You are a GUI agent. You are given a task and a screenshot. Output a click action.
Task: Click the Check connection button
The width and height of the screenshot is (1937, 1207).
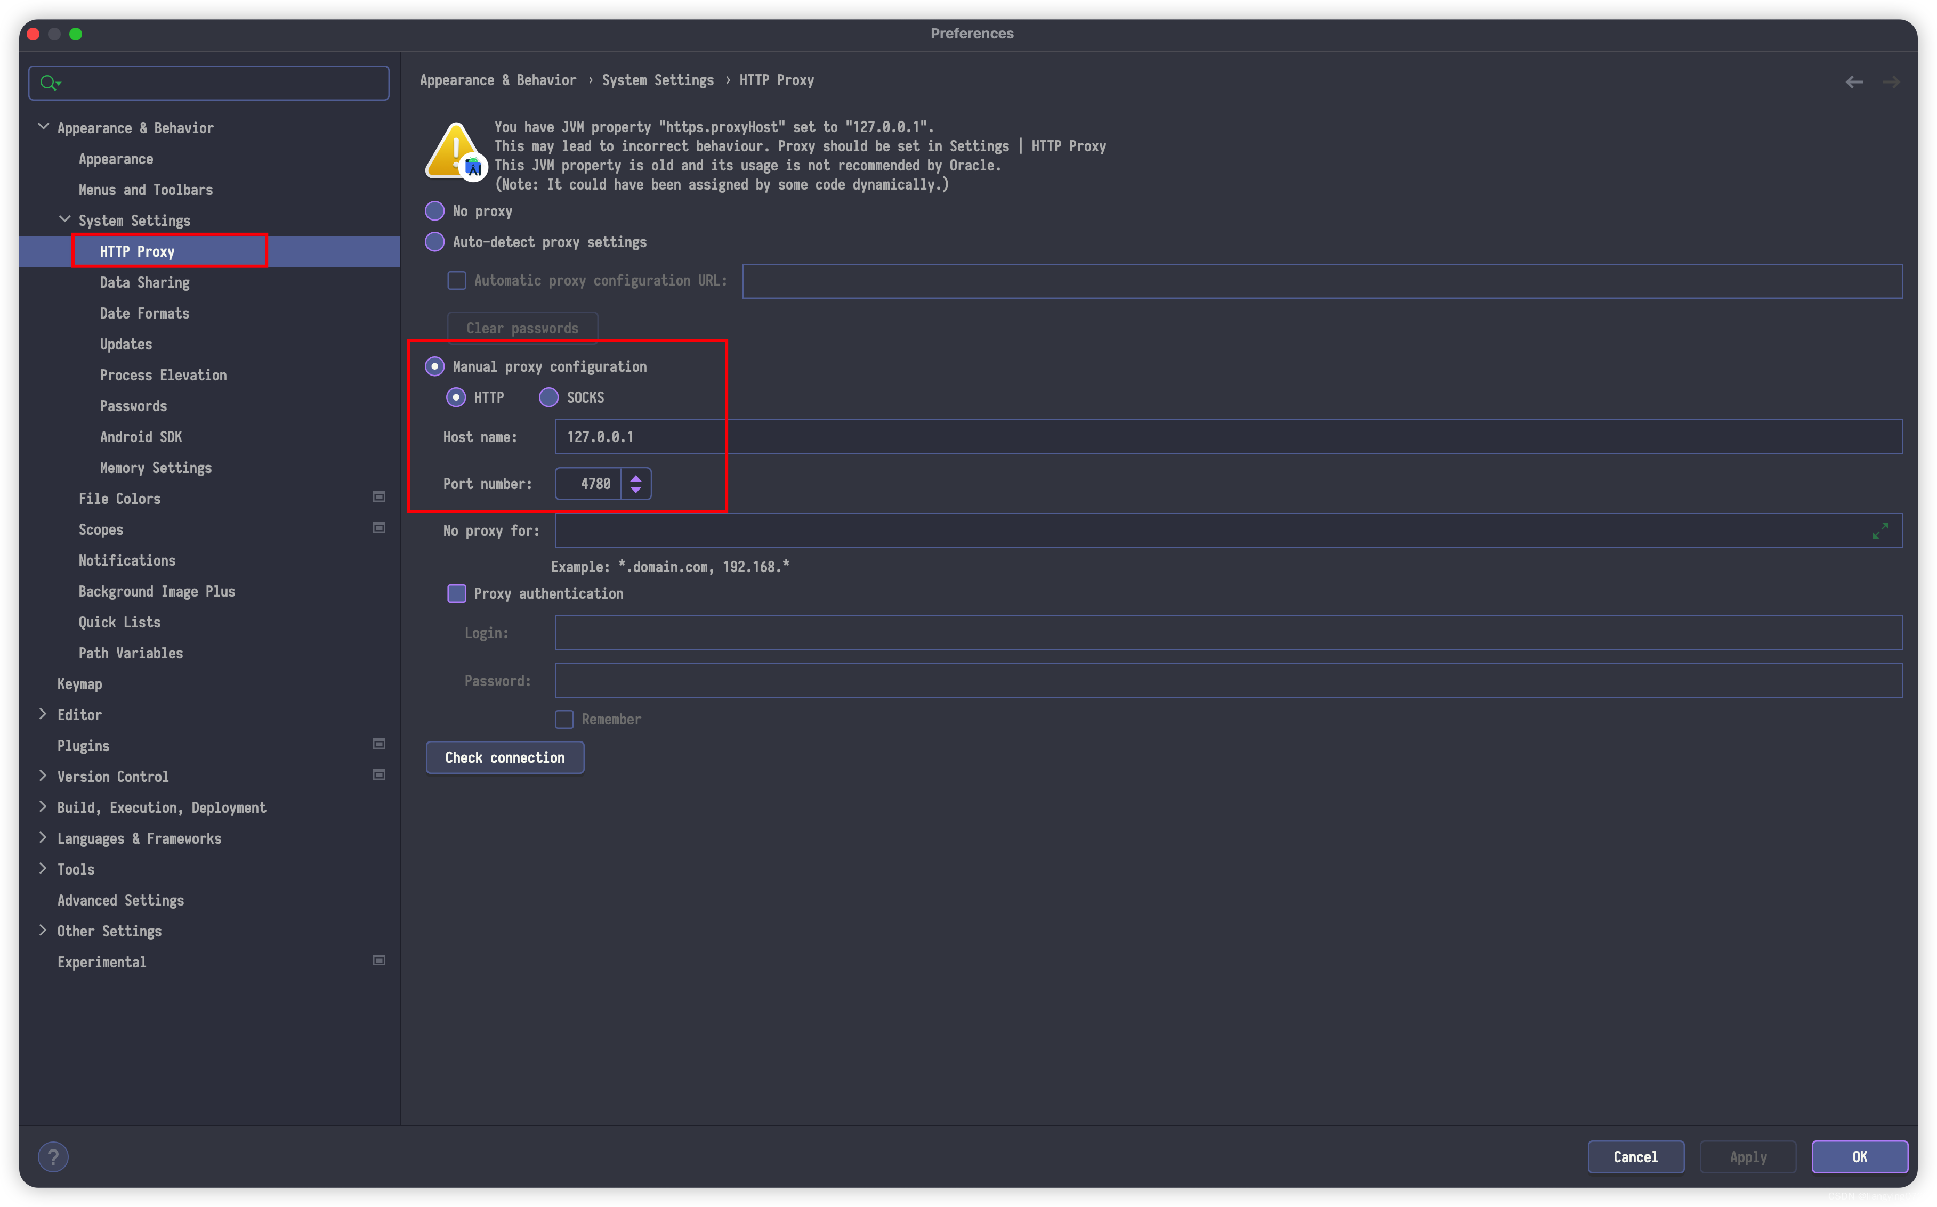tap(505, 757)
